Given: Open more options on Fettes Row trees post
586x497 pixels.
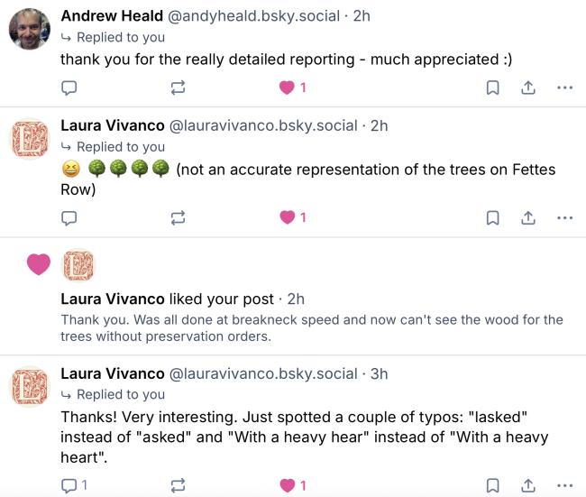Looking at the screenshot, I should [x=564, y=216].
